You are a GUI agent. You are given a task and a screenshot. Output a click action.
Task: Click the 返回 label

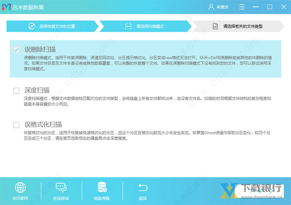click(x=143, y=198)
